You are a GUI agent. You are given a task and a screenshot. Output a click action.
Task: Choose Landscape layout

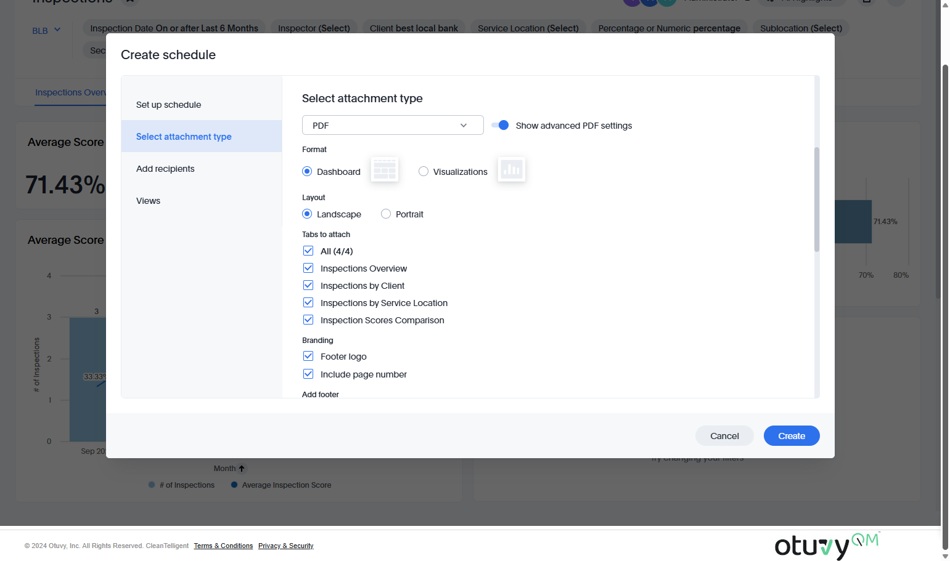tap(307, 214)
